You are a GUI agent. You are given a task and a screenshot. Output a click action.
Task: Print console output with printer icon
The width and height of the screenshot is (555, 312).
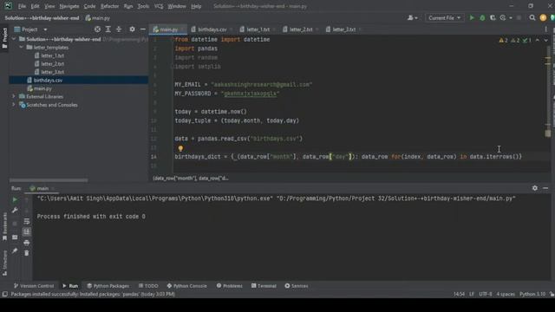pyautogui.click(x=27, y=243)
